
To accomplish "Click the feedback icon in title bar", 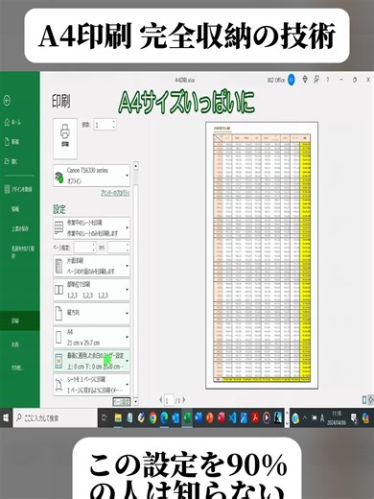I will 316,80.
